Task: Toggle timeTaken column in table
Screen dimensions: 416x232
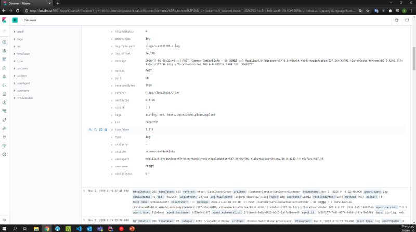Action: click(100, 129)
